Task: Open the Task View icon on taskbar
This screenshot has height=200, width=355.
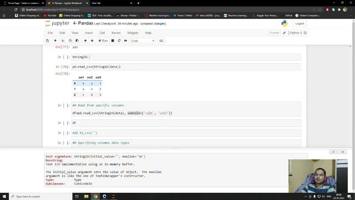Action: pos(77,196)
